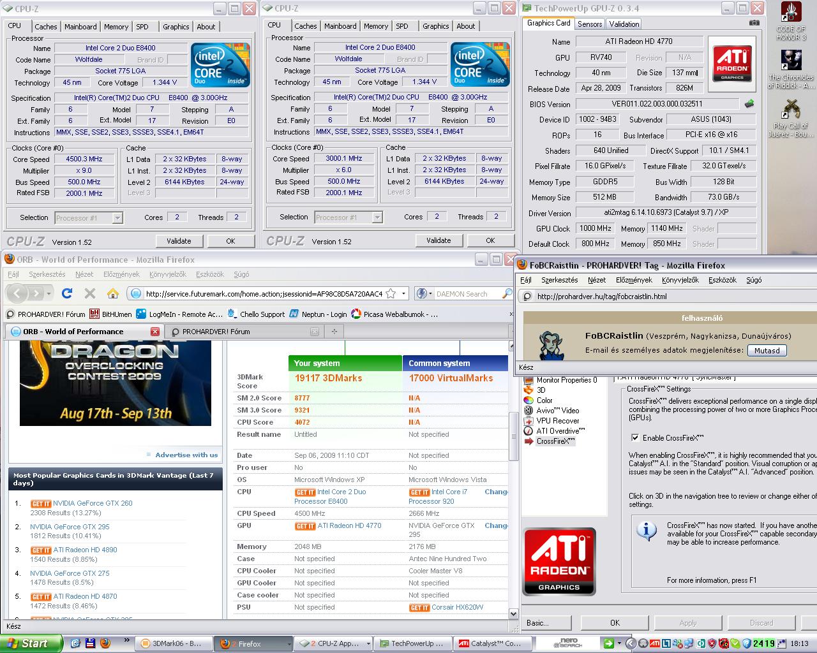817x653 pixels.
Task: Open the Advertise with us link
Action: pos(186,455)
